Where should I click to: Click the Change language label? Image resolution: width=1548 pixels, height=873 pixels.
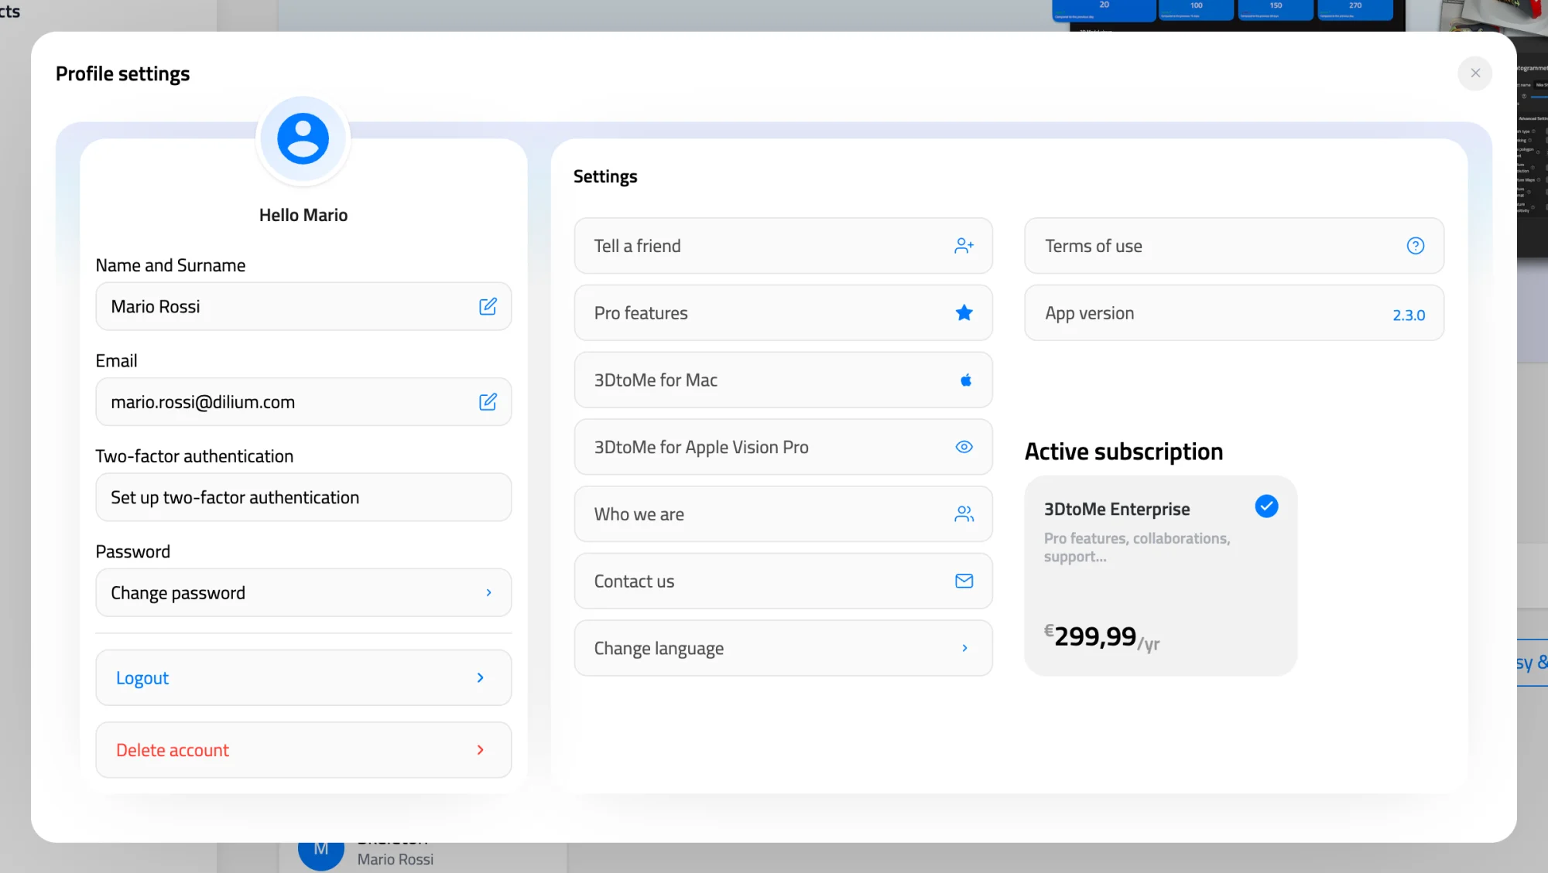(659, 649)
